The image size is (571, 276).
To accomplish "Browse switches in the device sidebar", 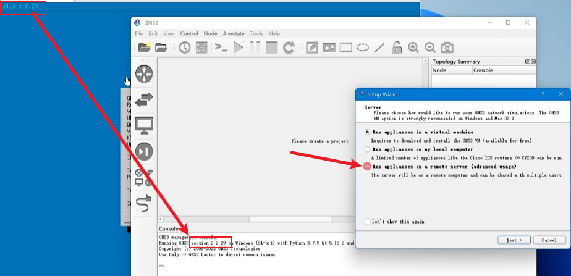I will [x=144, y=99].
